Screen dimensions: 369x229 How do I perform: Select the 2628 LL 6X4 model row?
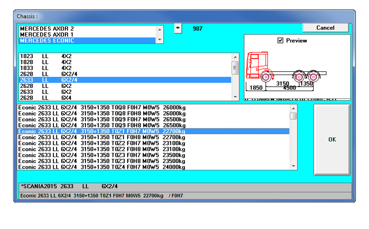click(x=125, y=98)
